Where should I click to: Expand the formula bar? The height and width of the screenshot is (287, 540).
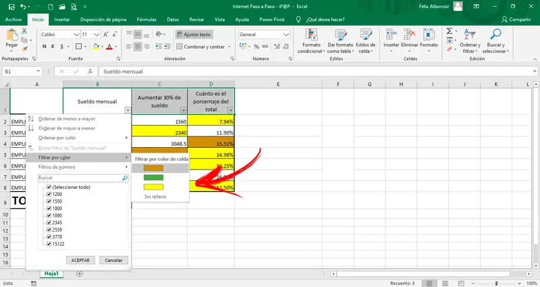click(x=535, y=72)
